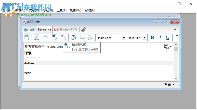Open the 布局 layout dropdown
Image resolution: width=197 pixels, height=110 pixels.
169,85
